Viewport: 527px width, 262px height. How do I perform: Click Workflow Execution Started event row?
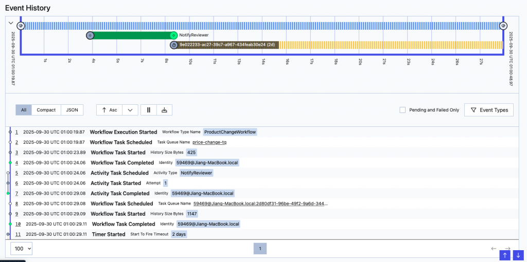tap(263, 132)
